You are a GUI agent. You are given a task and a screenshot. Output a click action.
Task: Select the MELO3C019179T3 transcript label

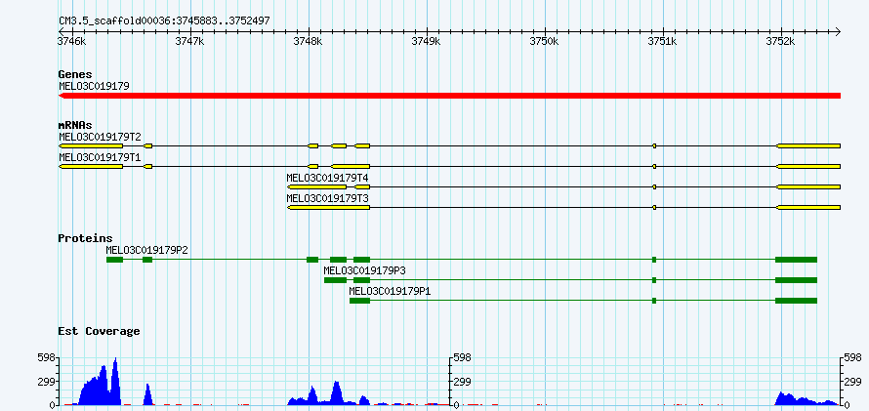click(x=327, y=198)
